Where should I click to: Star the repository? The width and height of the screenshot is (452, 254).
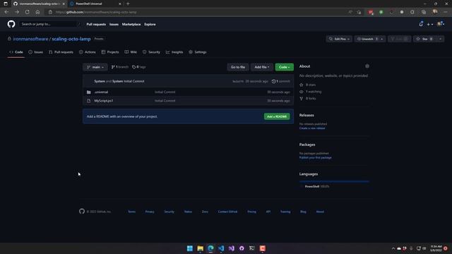424,39
